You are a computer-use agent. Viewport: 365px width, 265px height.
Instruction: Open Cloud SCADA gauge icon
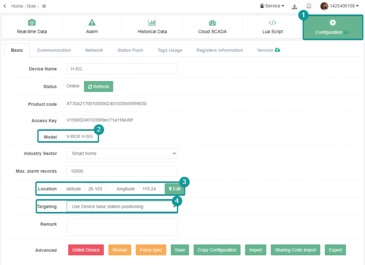coord(213,23)
